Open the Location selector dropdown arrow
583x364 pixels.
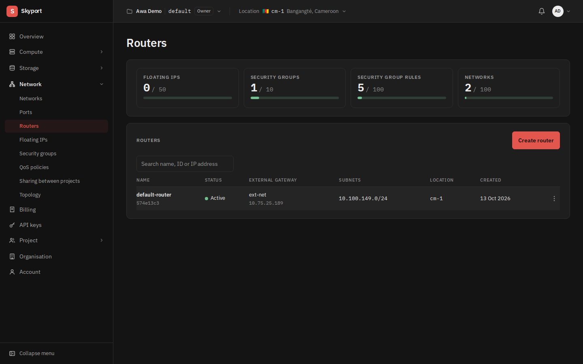[344, 11]
